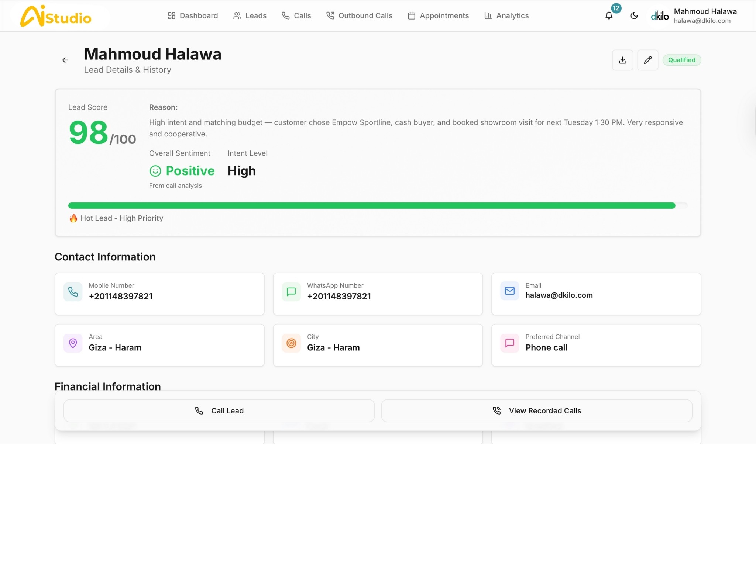Viewport: 756px width, 579px height.
Task: Click the Area location pin icon
Action: (x=73, y=343)
